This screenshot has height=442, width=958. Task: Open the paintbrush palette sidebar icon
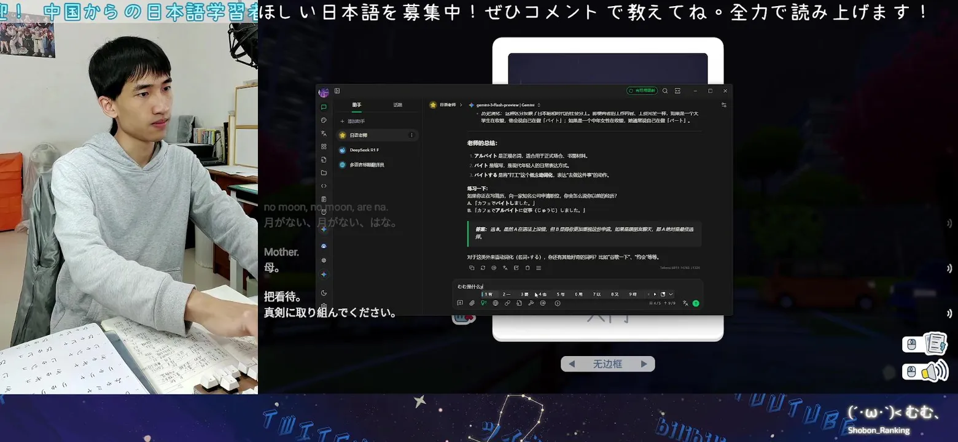(x=324, y=120)
